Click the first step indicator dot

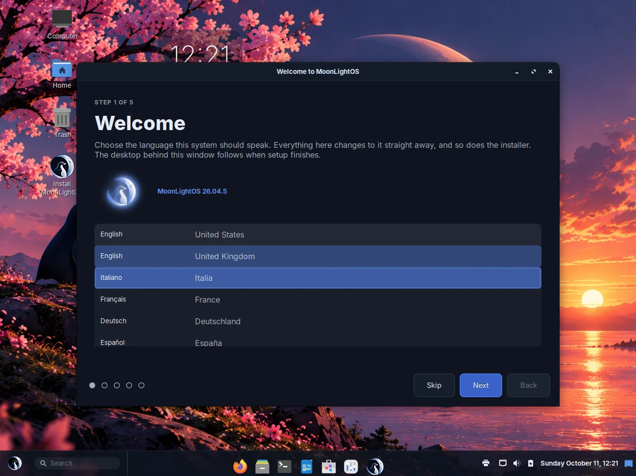click(92, 385)
